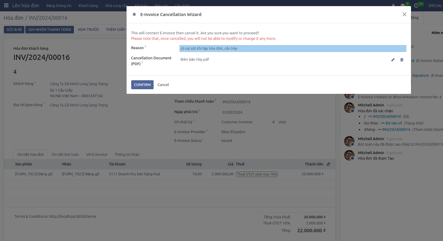Screen dimensions: 443x241
Task: Open optional columns icon in invoice lines table
Action: 329,164
